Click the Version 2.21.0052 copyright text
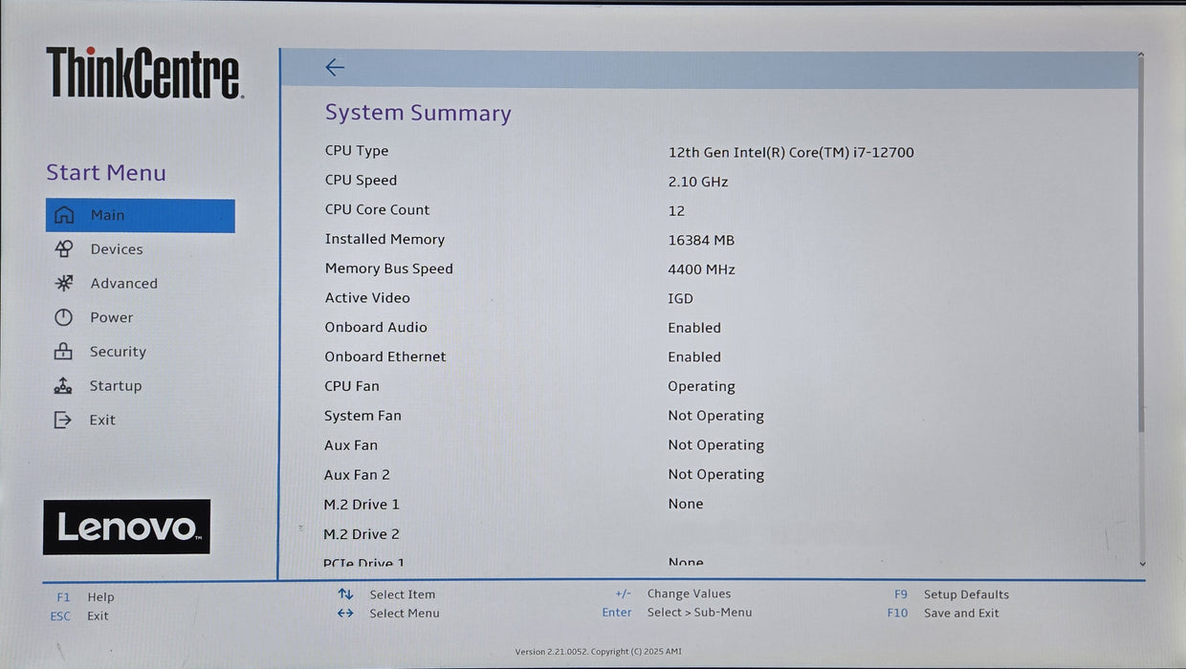The image size is (1186, 669). [599, 652]
